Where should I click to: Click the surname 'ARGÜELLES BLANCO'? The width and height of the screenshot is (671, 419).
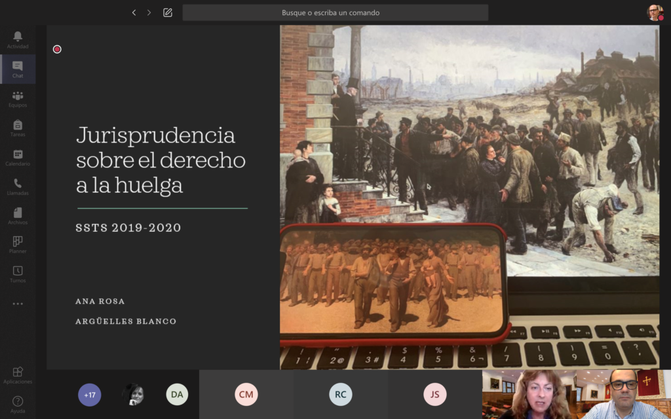click(x=126, y=321)
